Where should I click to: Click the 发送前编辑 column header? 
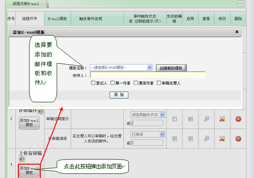click(174, 19)
